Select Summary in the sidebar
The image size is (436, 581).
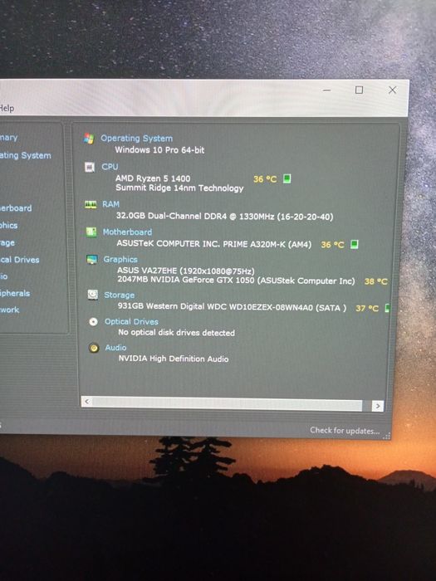(x=8, y=138)
